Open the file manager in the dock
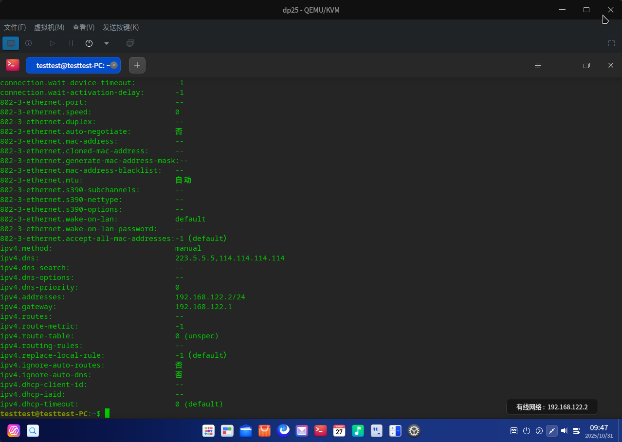The height and width of the screenshot is (442, 622). pyautogui.click(x=246, y=431)
